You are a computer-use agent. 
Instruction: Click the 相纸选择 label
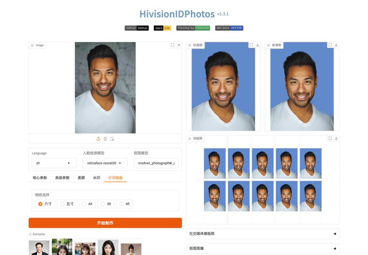tap(42, 195)
